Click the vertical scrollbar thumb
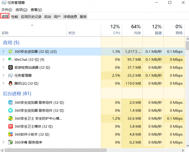Viewport: 189px width, 152px height. click(x=188, y=45)
